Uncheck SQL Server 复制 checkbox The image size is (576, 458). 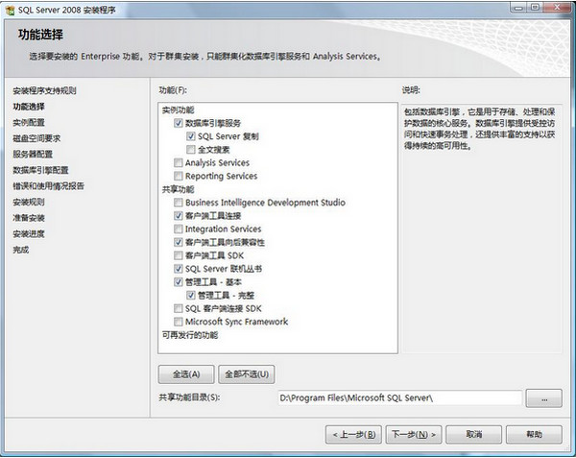(x=191, y=136)
